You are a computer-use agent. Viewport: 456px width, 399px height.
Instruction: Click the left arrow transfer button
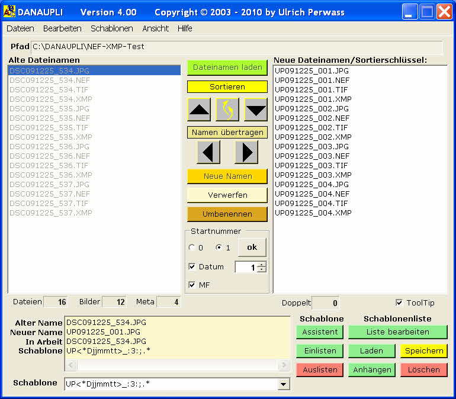(x=208, y=152)
